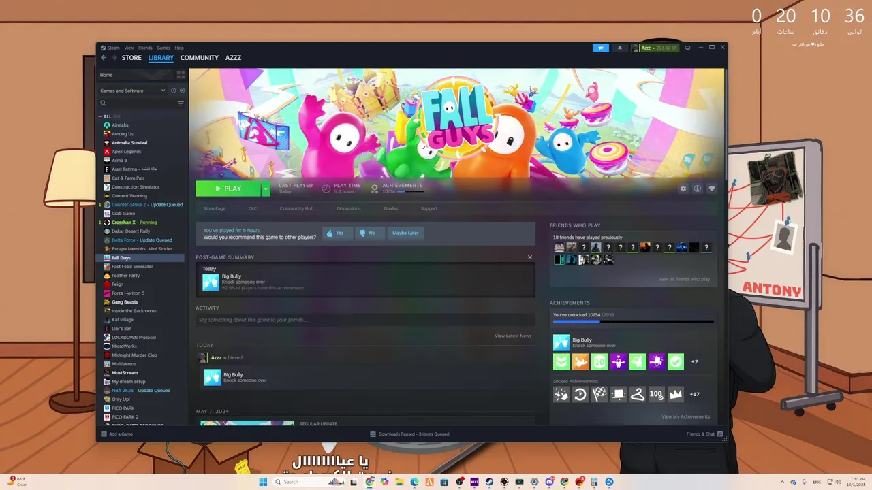Viewport: 872px width, 490px height.
Task: Close the Post-Game Summary panel
Action: point(530,257)
